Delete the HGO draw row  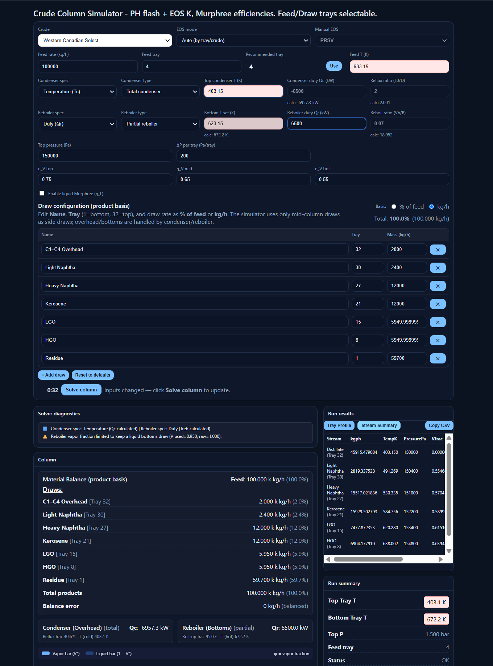[438, 340]
